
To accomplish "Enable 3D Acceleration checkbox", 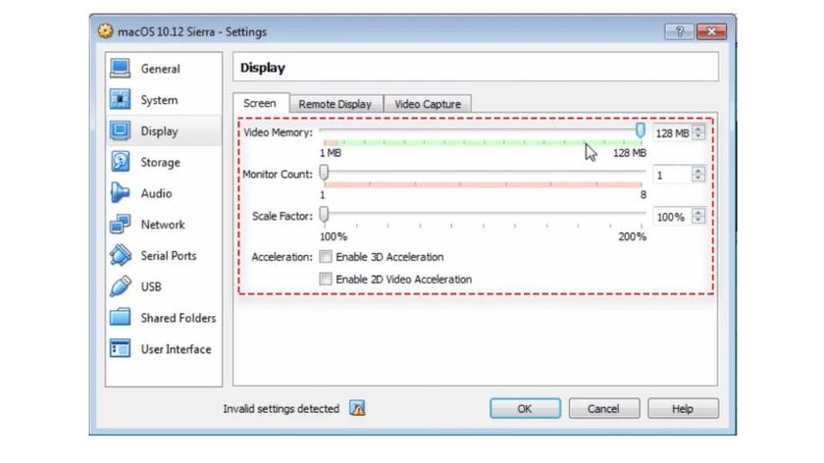I will 326,256.
